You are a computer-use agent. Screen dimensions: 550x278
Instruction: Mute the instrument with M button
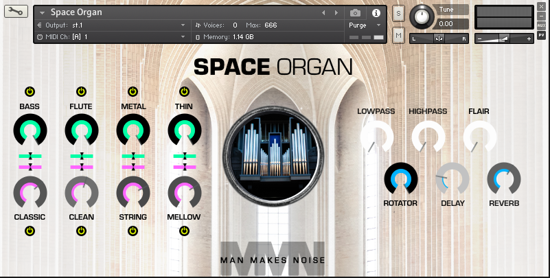point(398,35)
